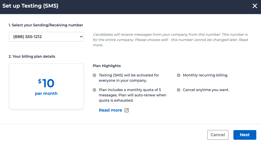
Task: Proceed with the Next button
Action: (x=245, y=135)
